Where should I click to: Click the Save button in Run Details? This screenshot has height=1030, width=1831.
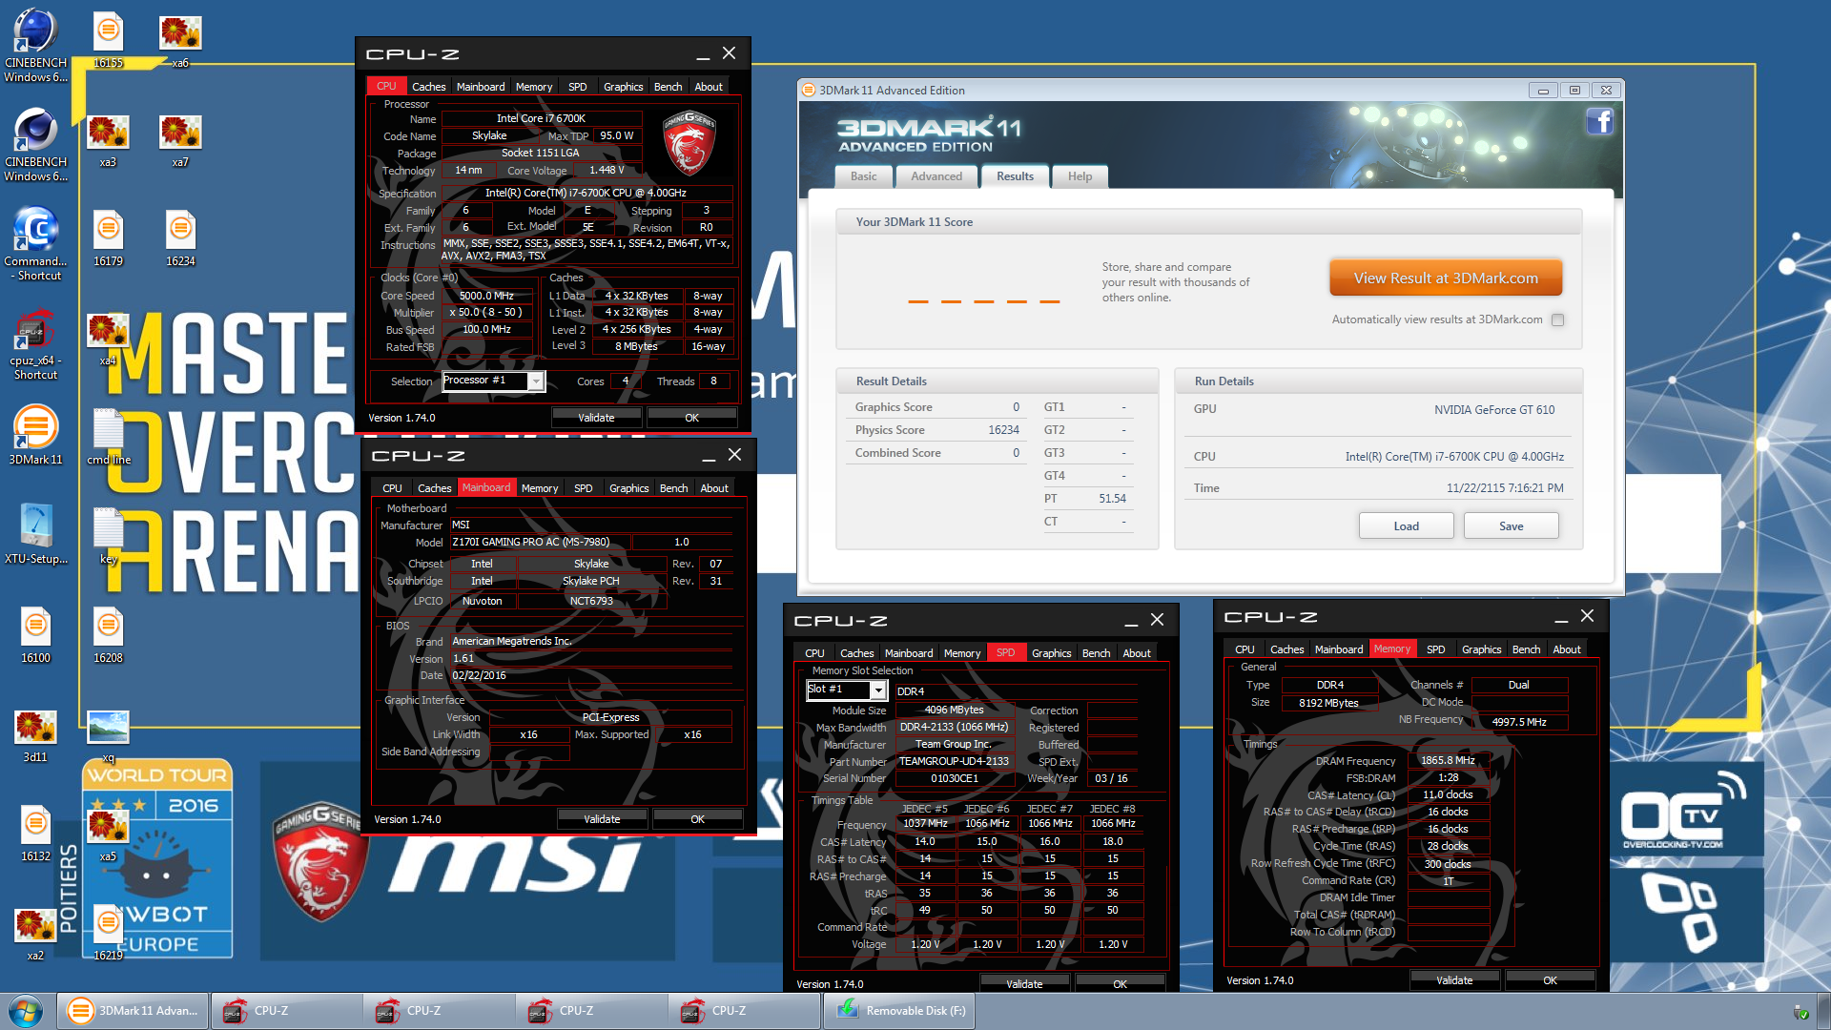pyautogui.click(x=1511, y=526)
